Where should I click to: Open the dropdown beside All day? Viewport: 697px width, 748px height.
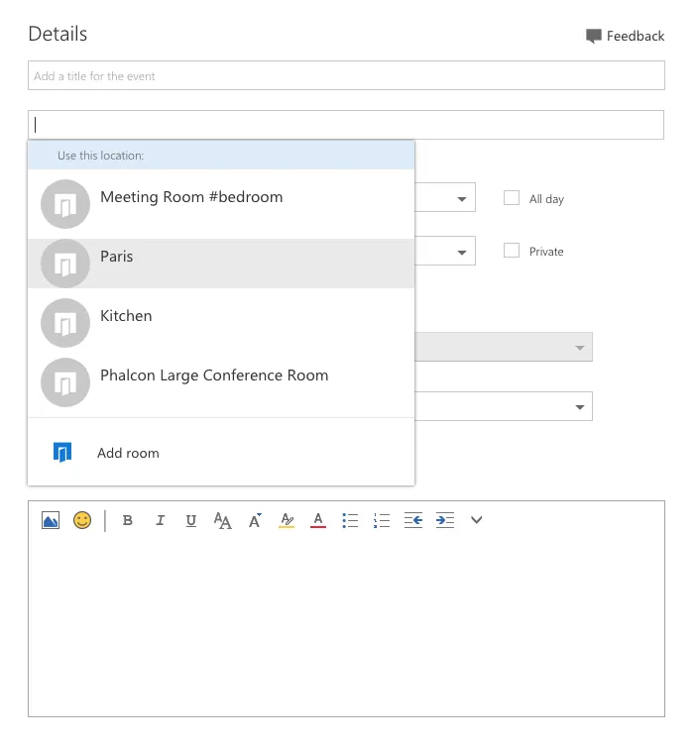tap(462, 199)
